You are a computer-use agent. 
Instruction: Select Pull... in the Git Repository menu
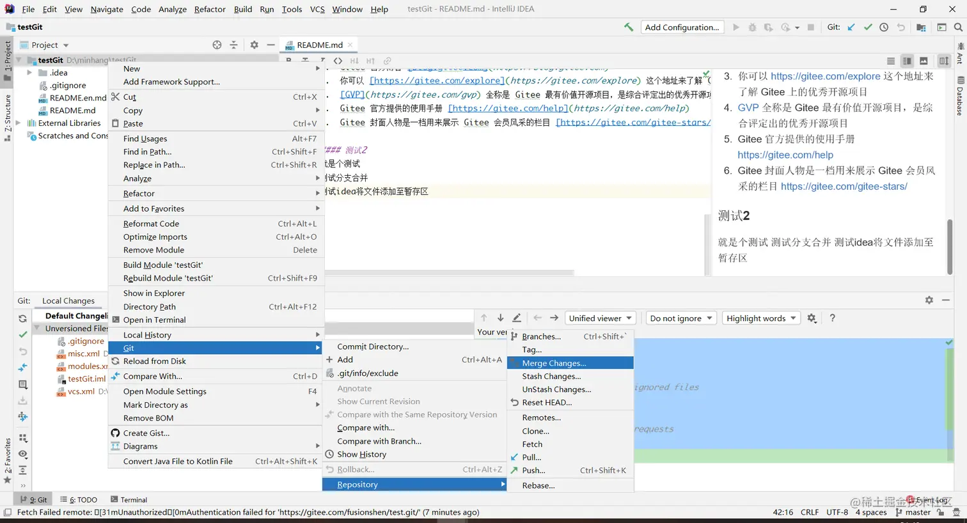pos(570,457)
